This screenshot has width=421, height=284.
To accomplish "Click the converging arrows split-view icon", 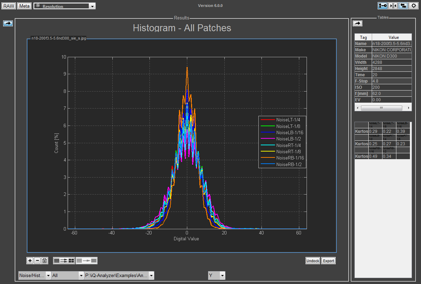I will click(x=393, y=6).
